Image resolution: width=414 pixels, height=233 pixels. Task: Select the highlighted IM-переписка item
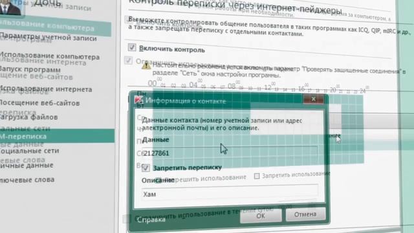point(57,136)
